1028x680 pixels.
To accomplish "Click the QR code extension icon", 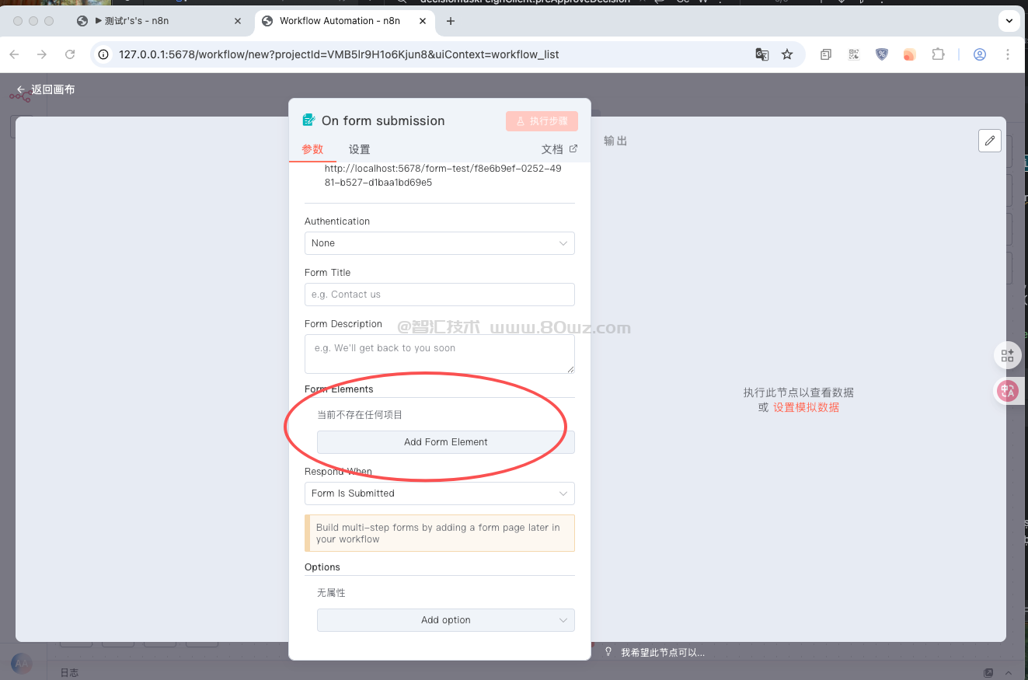I will click(854, 54).
